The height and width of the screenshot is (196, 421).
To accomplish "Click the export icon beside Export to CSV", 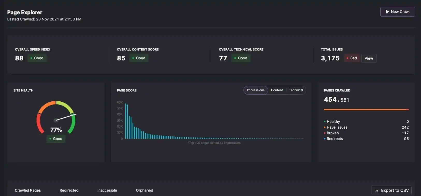I will click(x=376, y=190).
